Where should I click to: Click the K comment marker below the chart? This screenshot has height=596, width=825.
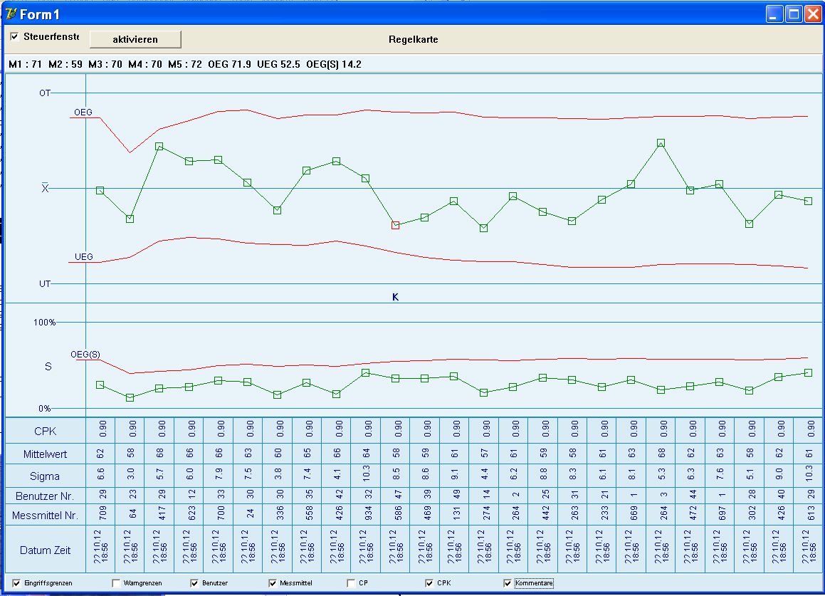[x=395, y=297]
